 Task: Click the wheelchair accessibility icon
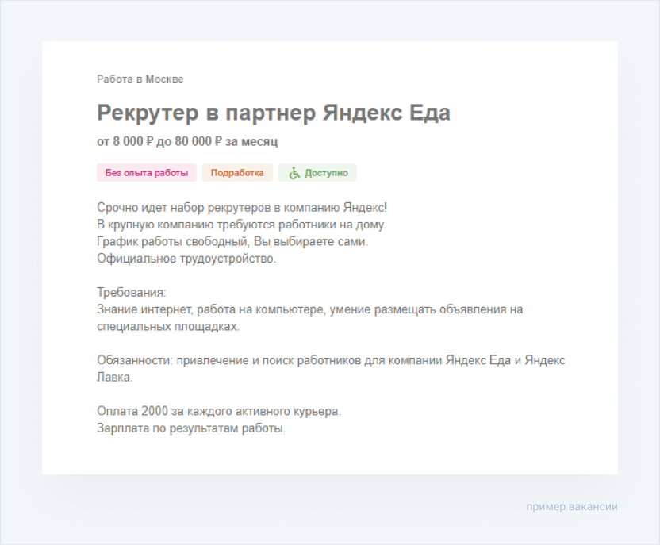click(294, 173)
